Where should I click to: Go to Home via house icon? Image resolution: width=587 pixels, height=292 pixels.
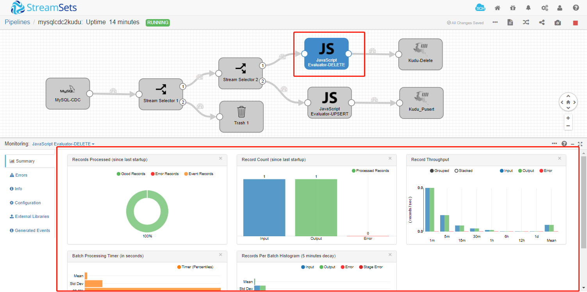click(x=498, y=8)
